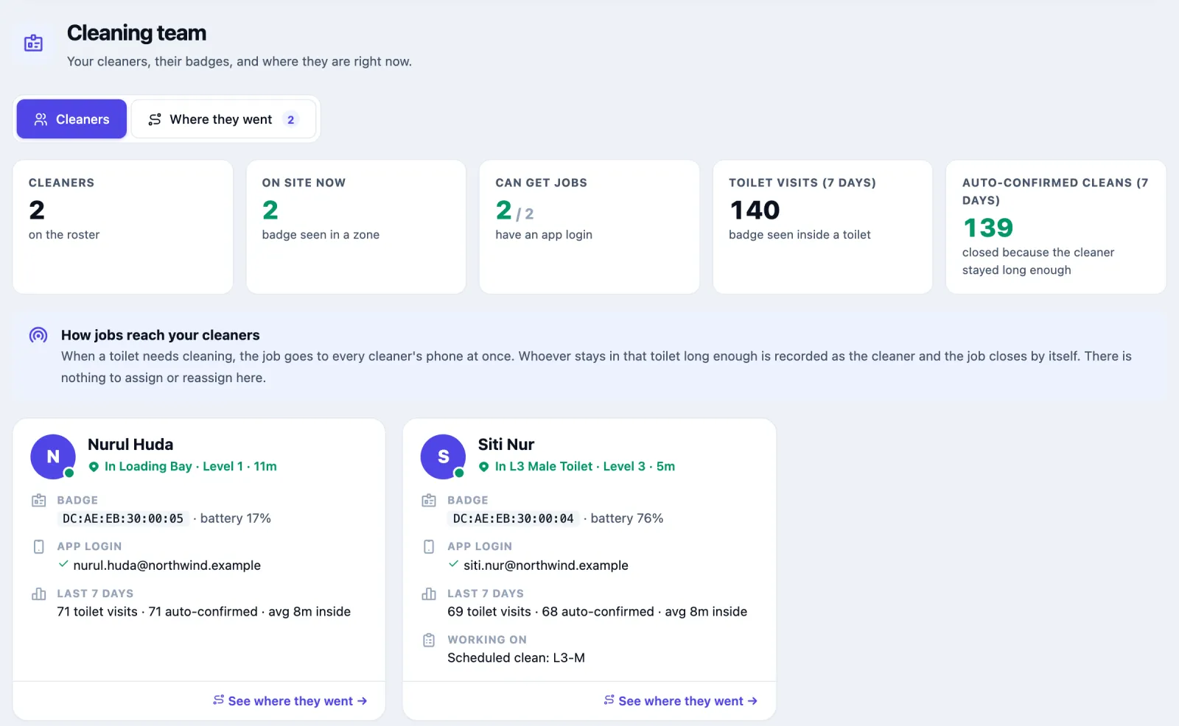Click '71 toilet visits' summary line

pyautogui.click(x=204, y=612)
